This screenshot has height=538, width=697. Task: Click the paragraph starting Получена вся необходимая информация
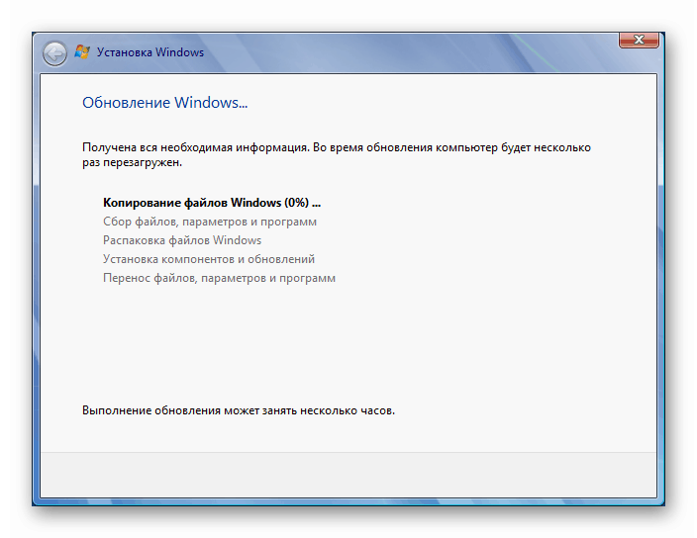click(x=337, y=154)
